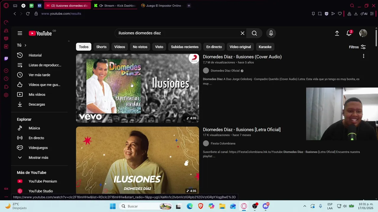Select the Visto filter chip
The image size is (378, 212).
159,47
